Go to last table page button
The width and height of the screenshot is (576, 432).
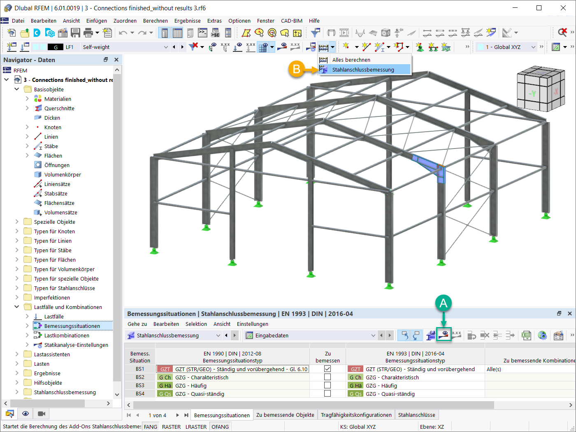coord(186,415)
